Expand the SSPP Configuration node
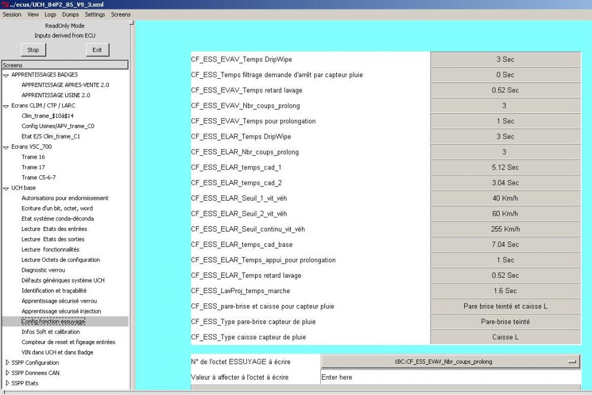The width and height of the screenshot is (592, 395). click(x=7, y=362)
